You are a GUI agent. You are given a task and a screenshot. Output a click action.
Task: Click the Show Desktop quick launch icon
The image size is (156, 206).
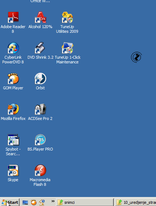25,202
